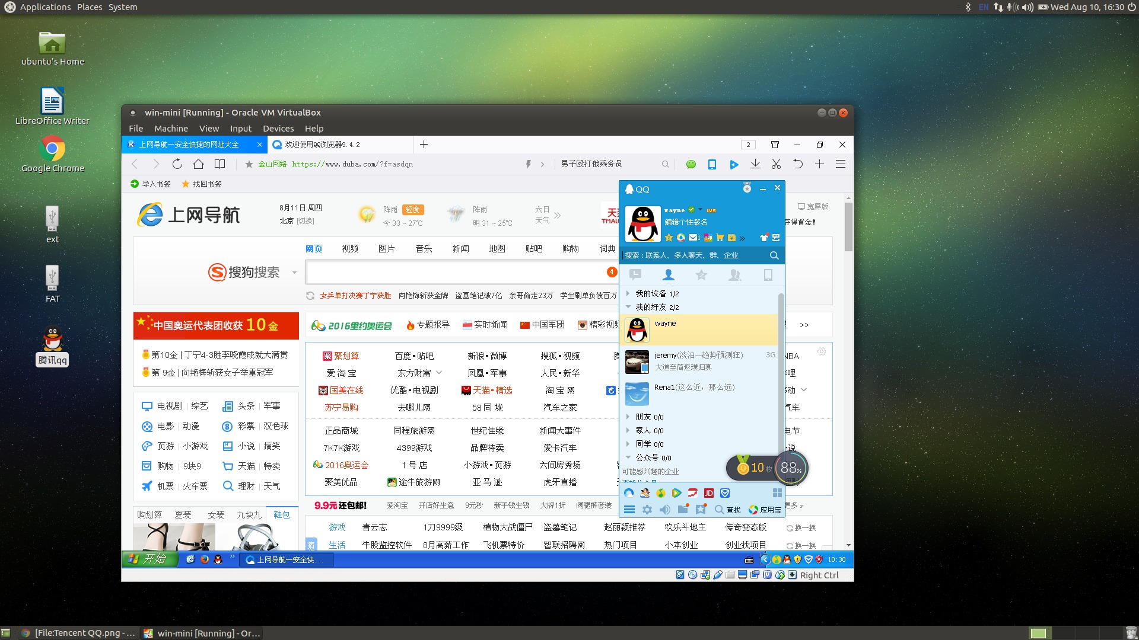
Task: Open QQ Music icon in QQ app bar
Action: pyautogui.click(x=661, y=493)
